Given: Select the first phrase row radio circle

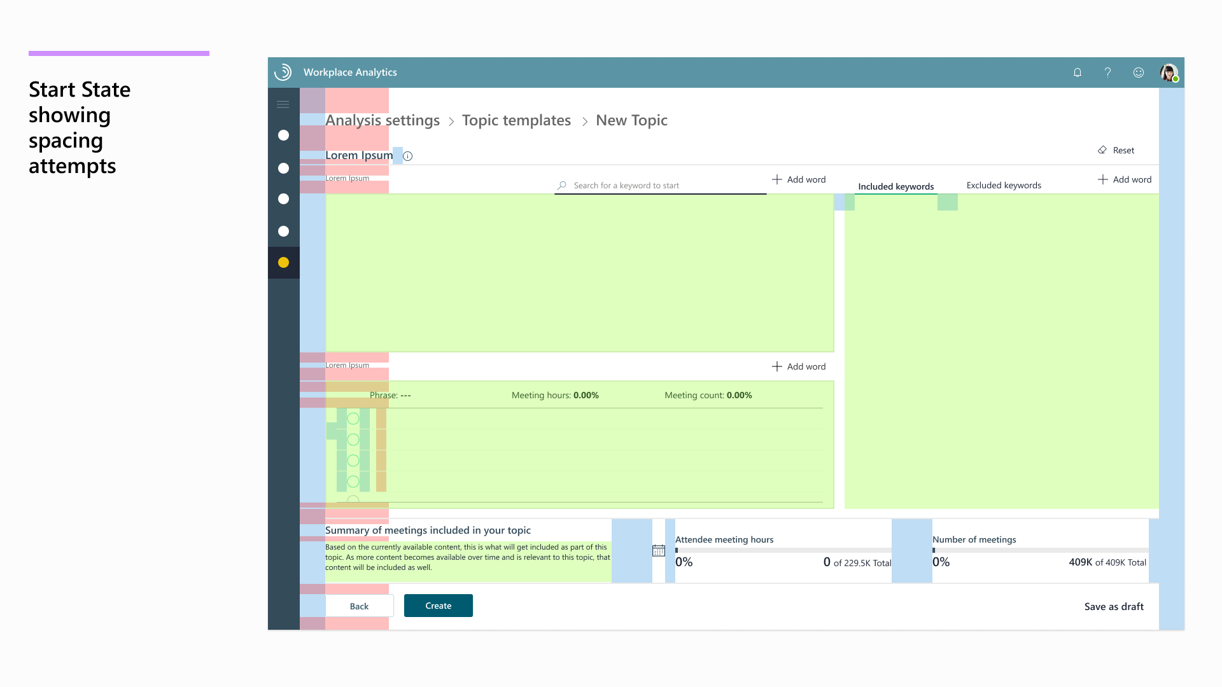Looking at the screenshot, I should coord(353,419).
